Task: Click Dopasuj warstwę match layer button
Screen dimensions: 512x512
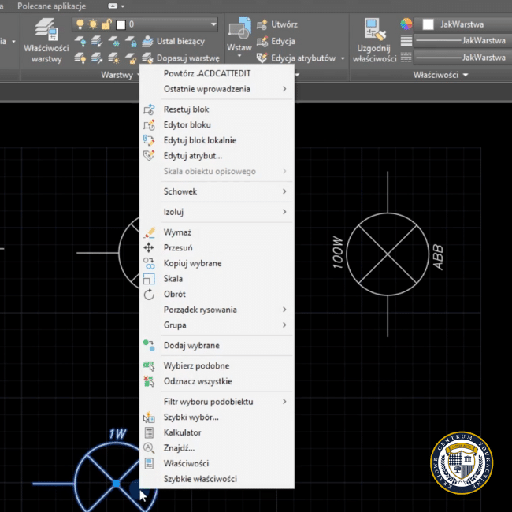Action: pyautogui.click(x=181, y=58)
